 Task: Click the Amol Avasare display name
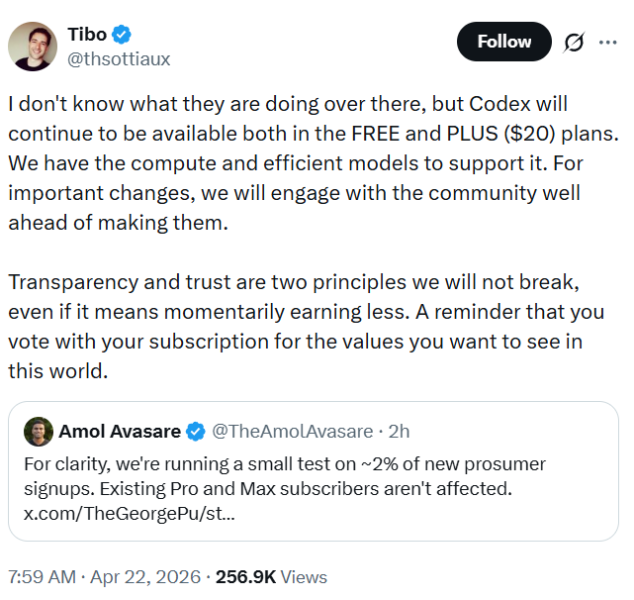tap(120, 432)
